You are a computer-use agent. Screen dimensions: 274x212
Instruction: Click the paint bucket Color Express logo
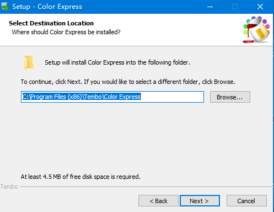pyautogui.click(x=256, y=29)
